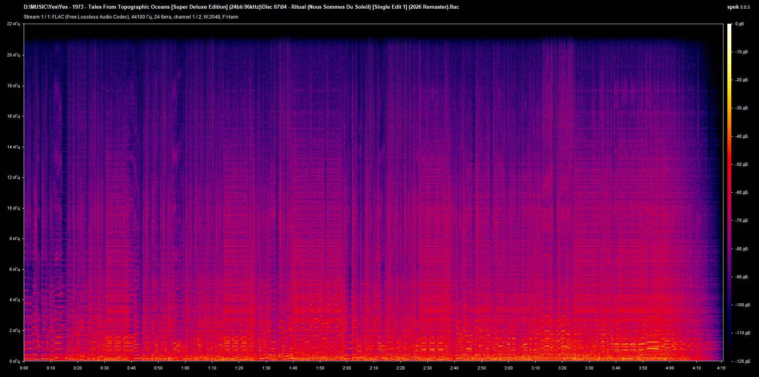
Task: Click the -80 дБ level scale label
Action: coord(741,249)
